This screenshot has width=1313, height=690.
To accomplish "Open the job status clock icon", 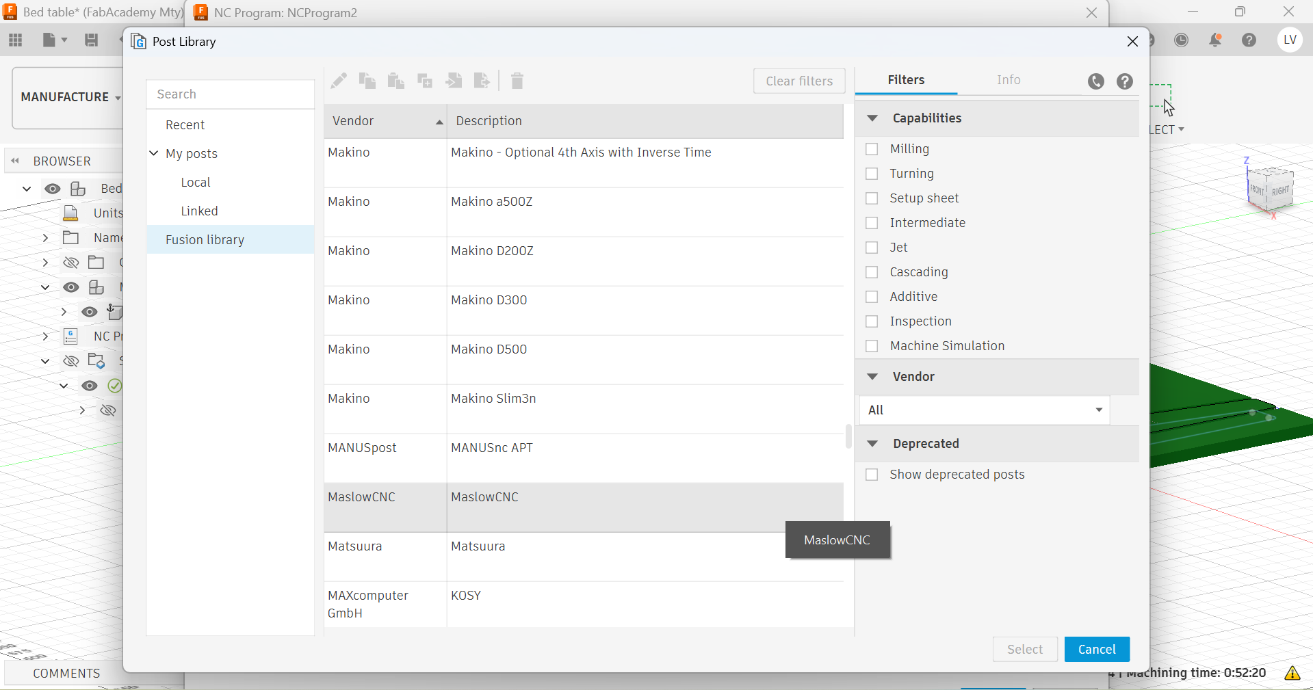I will pyautogui.click(x=1182, y=40).
